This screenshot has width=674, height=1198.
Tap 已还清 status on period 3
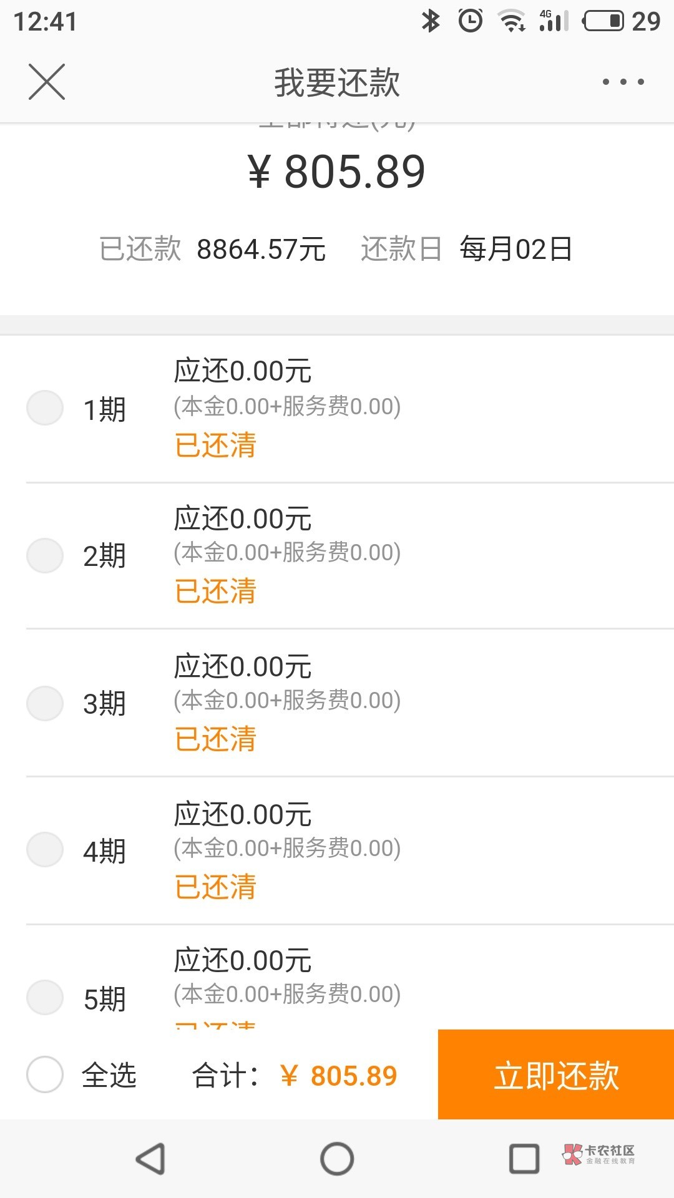[x=216, y=739]
